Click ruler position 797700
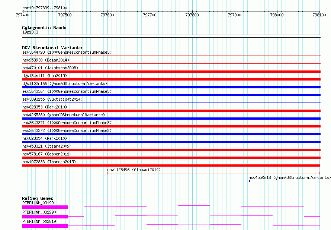Viewport: 331px width, 230px height. point(150,15)
